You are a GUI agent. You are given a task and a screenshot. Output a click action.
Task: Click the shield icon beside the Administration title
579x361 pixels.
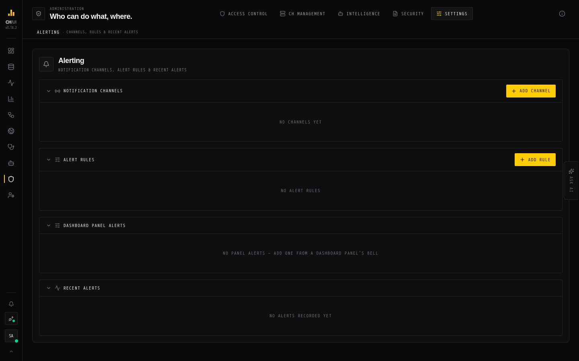click(39, 14)
